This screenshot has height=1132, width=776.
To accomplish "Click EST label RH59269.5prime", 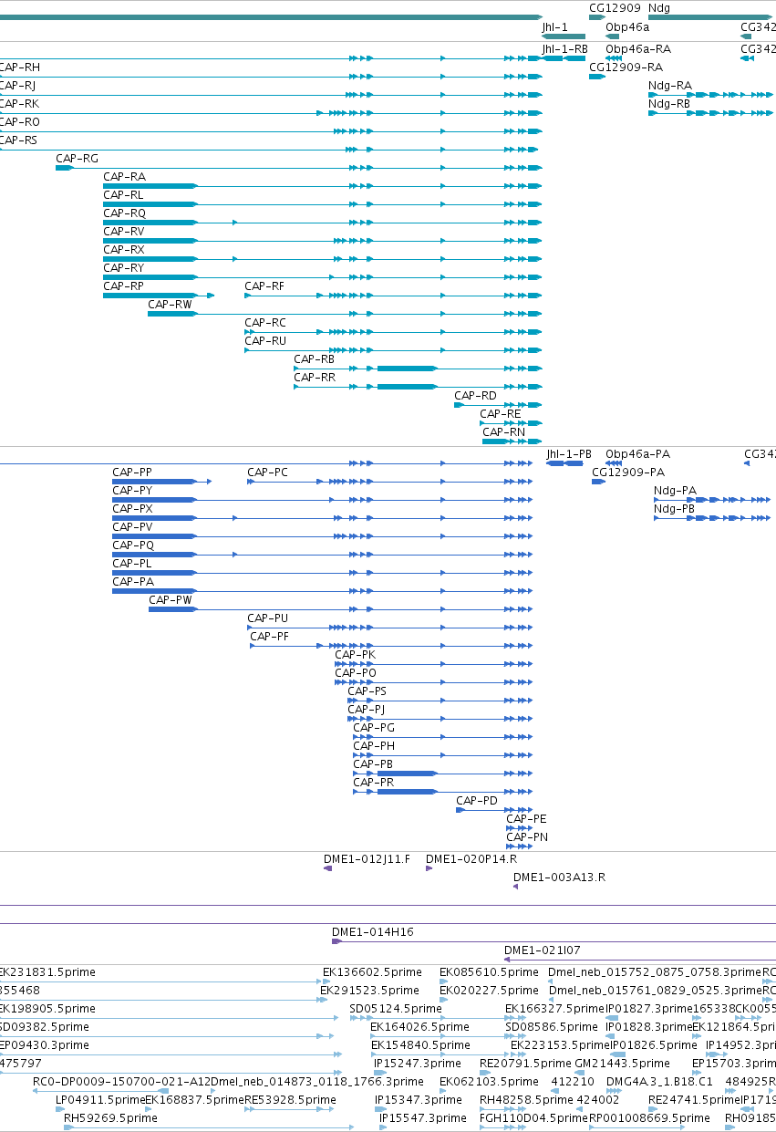I will [110, 1118].
